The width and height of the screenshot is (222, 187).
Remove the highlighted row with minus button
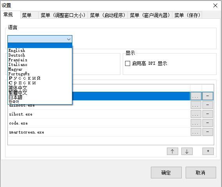pyautogui.click(x=208, y=96)
